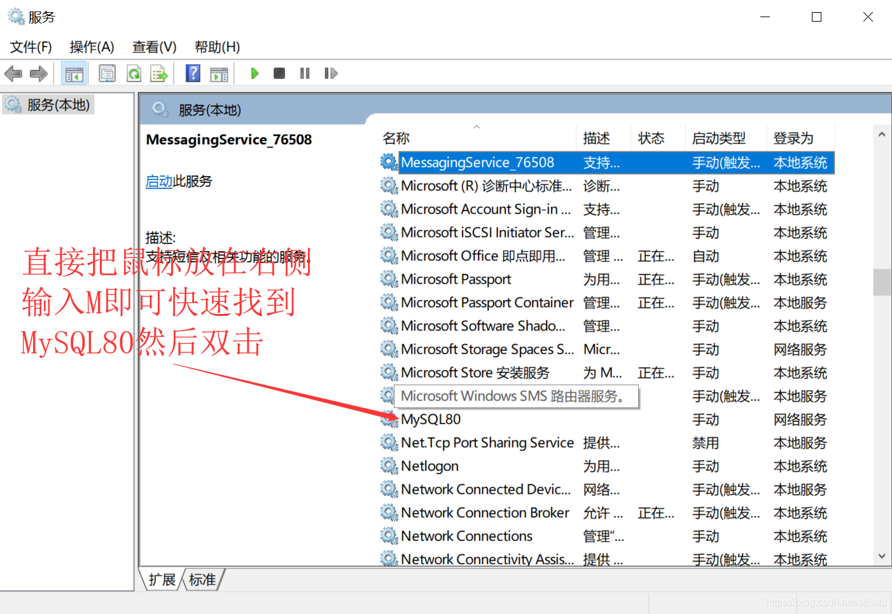Click the Stop service square button
Viewport: 892px width, 614px height.
[279, 74]
